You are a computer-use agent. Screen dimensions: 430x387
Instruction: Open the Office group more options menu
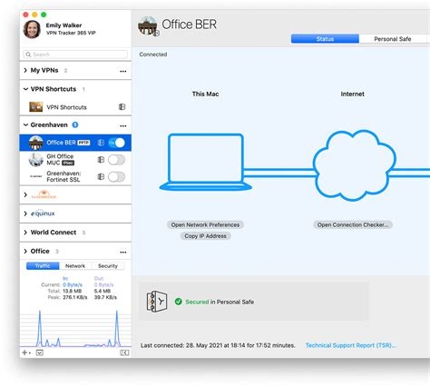(x=123, y=252)
